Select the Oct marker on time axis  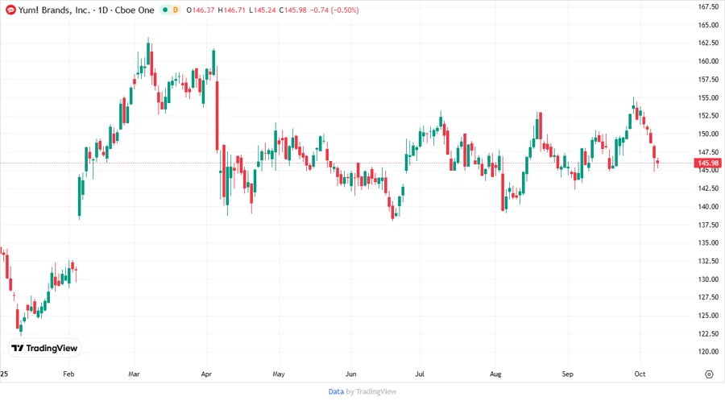coord(640,374)
